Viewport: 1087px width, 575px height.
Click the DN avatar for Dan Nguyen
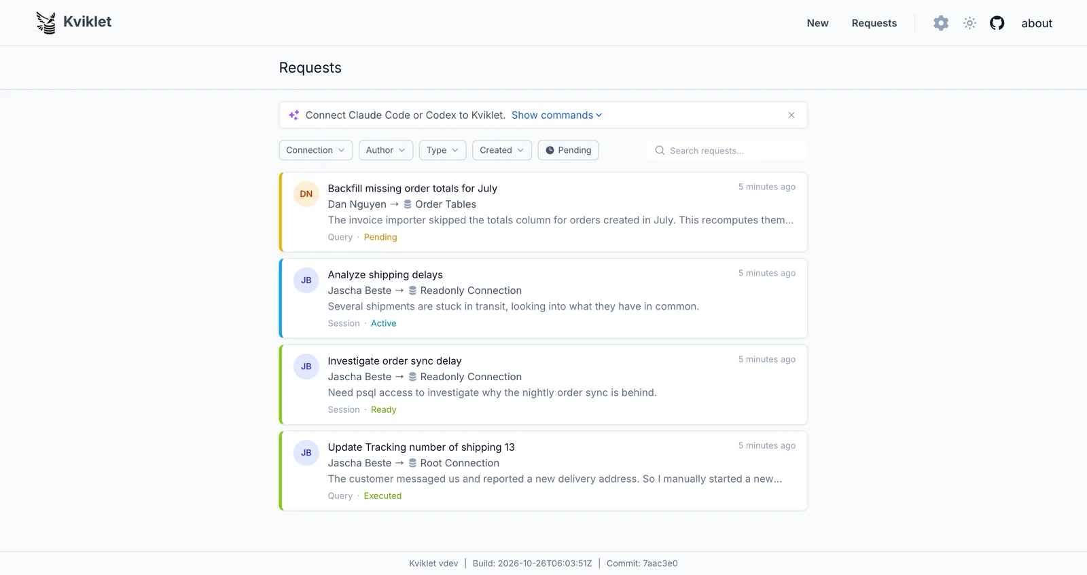point(306,194)
